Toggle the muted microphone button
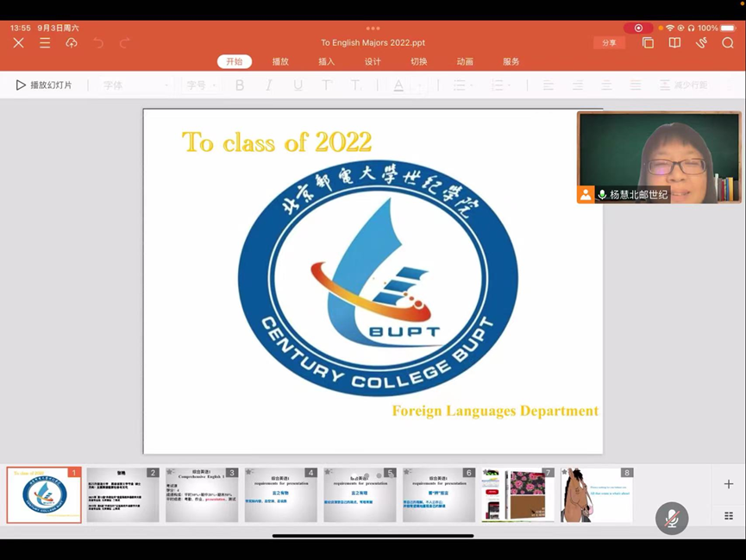The height and width of the screenshot is (560, 746). 672,518
